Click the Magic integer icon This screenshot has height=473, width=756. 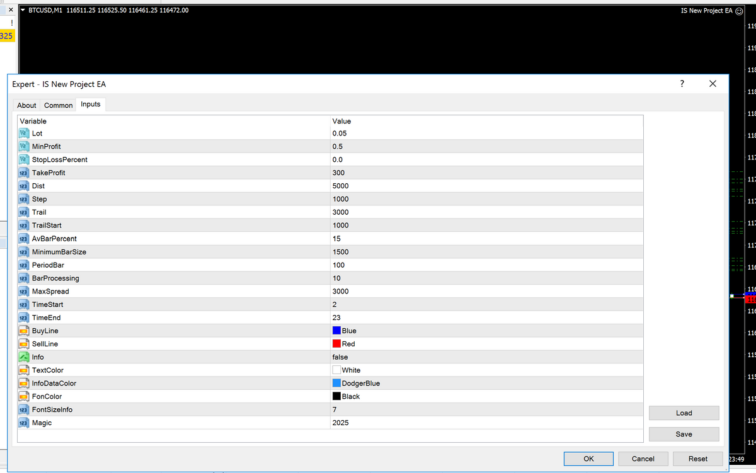pyautogui.click(x=23, y=423)
